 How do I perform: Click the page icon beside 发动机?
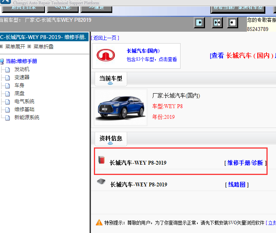8,70
